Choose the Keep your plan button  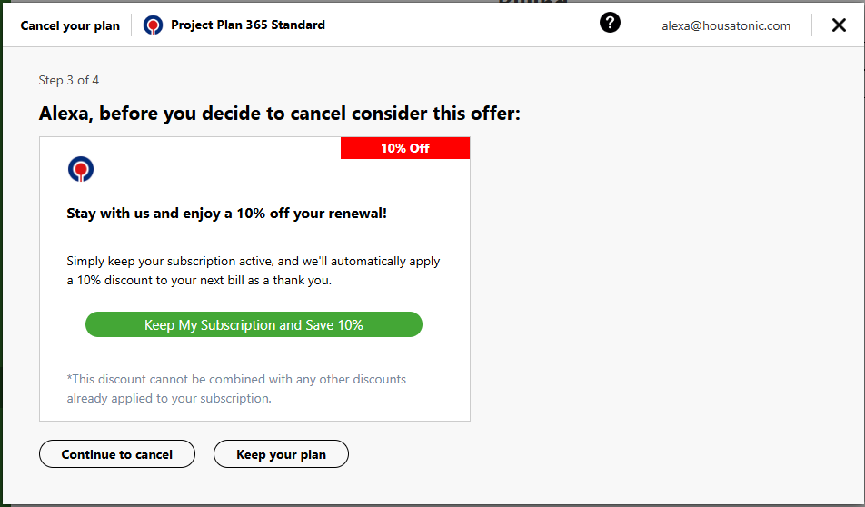[281, 454]
